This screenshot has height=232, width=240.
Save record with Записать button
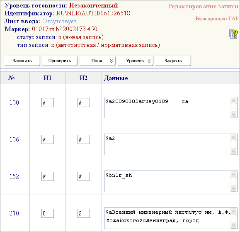(22, 61)
